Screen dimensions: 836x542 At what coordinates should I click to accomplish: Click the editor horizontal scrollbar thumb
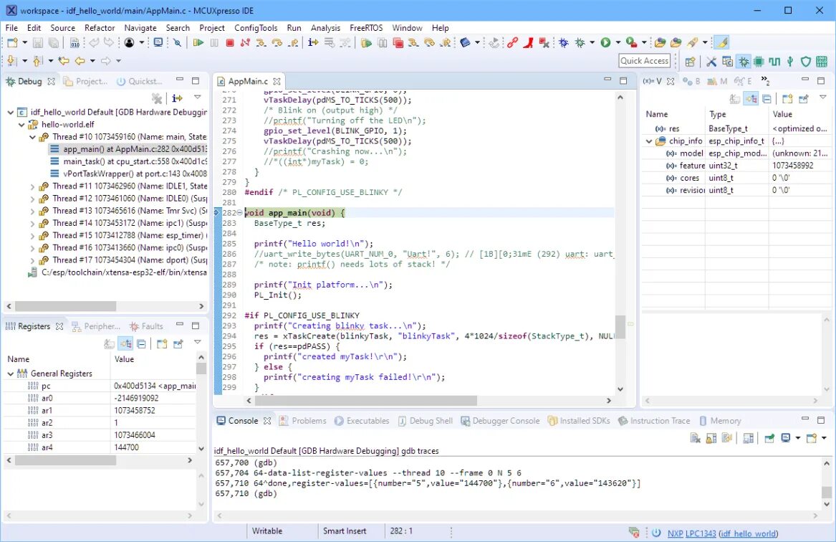click(366, 401)
